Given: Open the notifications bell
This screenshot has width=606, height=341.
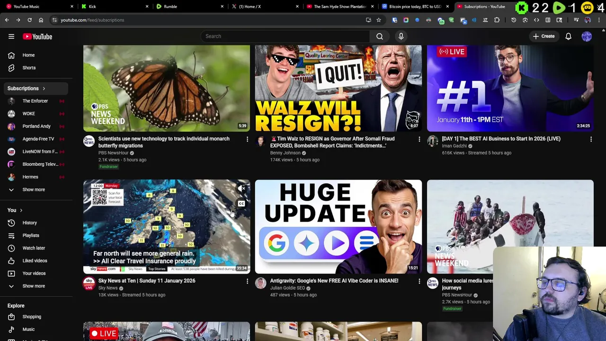Looking at the screenshot, I should [x=568, y=36].
